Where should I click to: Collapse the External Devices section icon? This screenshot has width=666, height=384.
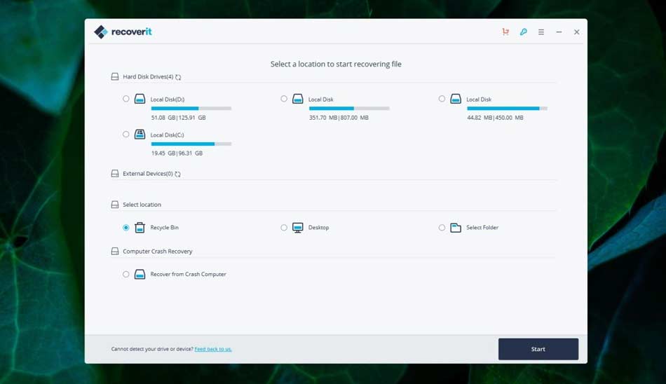[x=115, y=173]
